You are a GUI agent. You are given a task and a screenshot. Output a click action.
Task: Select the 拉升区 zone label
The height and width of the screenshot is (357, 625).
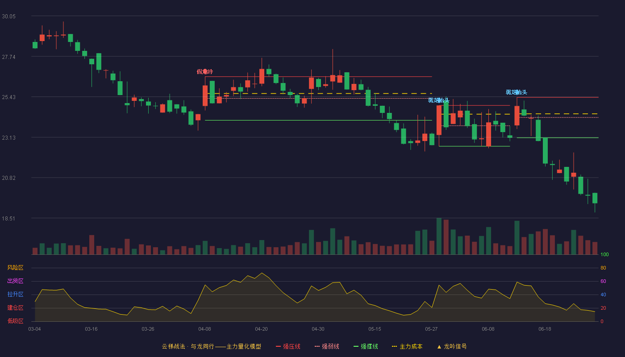pyautogui.click(x=15, y=295)
